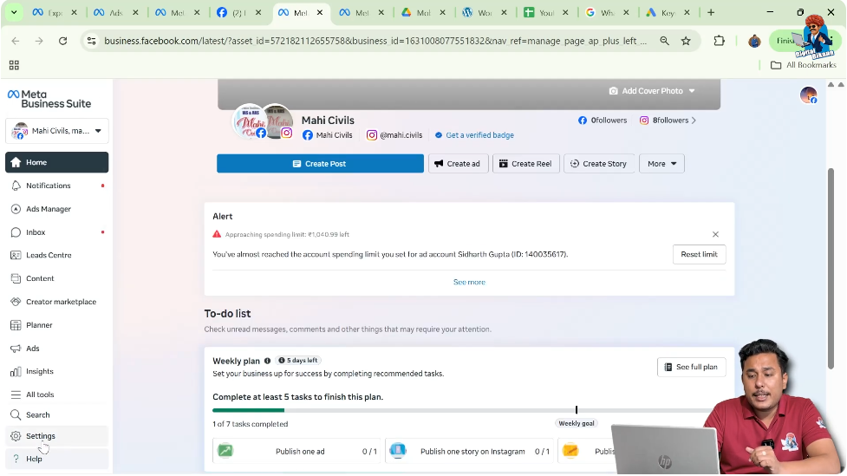The height and width of the screenshot is (476, 847).
Task: Click the browser Back arrow
Action: [16, 41]
